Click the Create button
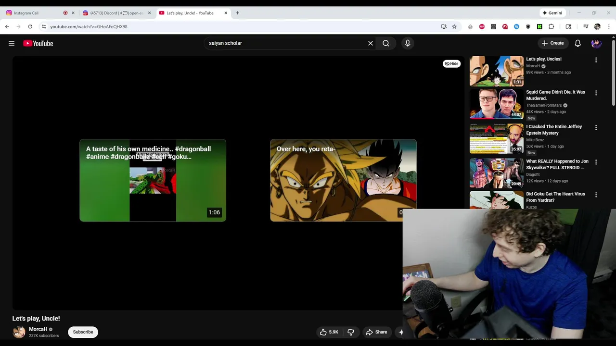This screenshot has width=616, height=346. pyautogui.click(x=552, y=43)
